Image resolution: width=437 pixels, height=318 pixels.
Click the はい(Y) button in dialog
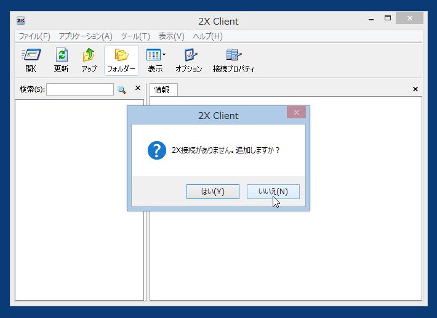(x=212, y=192)
